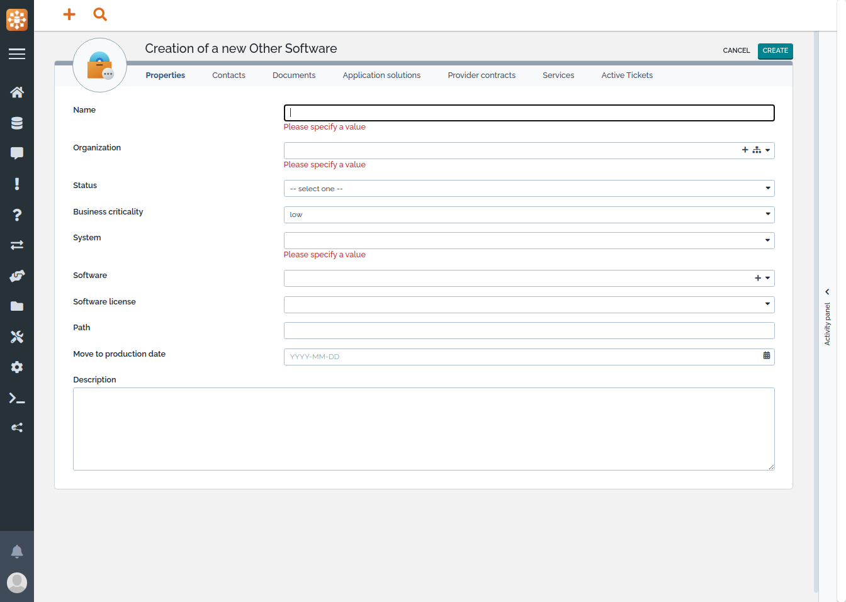Open the Business criticality dropdown
The image size is (846, 602).
coord(529,215)
